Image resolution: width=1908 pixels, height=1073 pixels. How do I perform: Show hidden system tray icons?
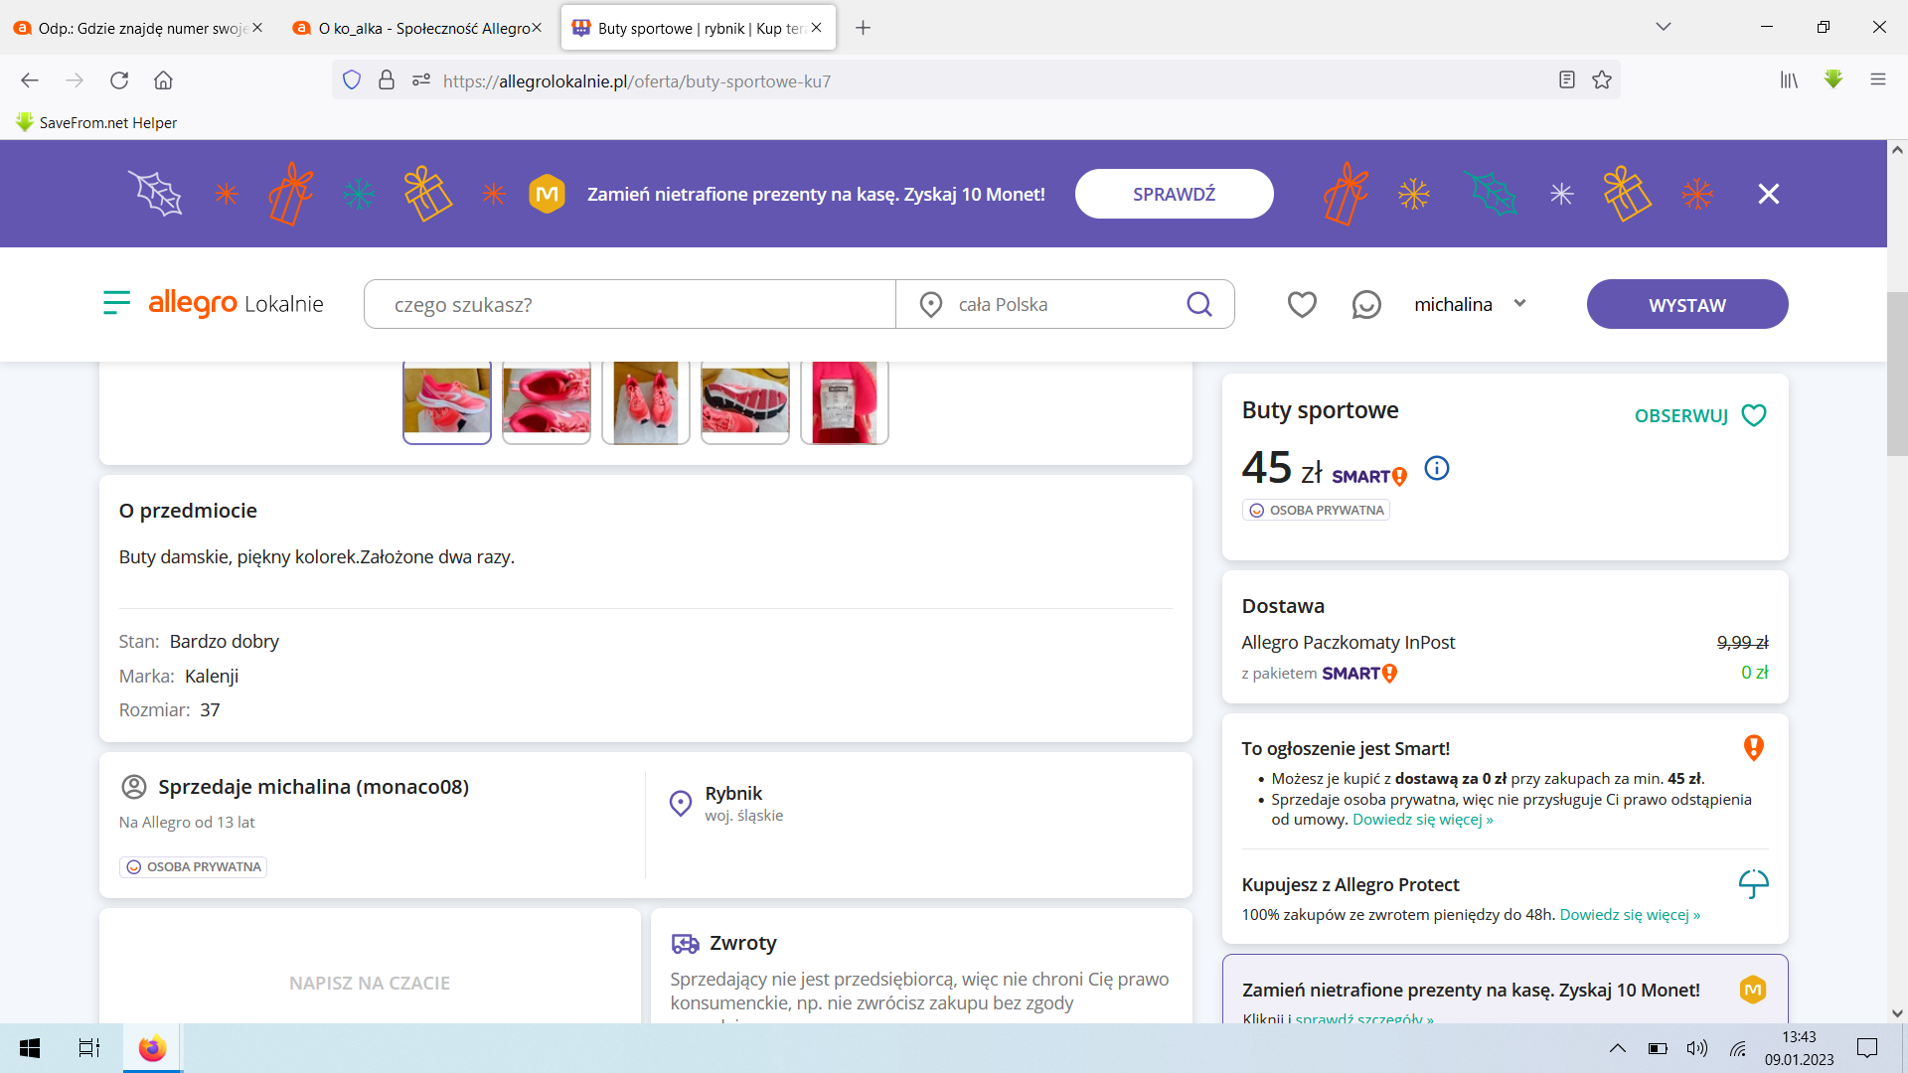(1618, 1048)
